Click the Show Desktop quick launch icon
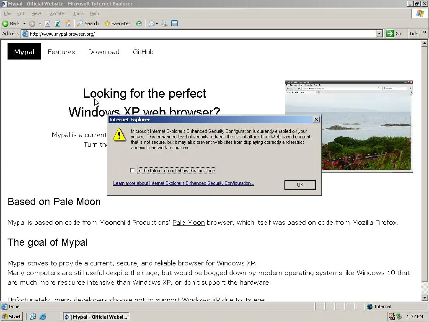This screenshot has height=322, width=429. 33,317
